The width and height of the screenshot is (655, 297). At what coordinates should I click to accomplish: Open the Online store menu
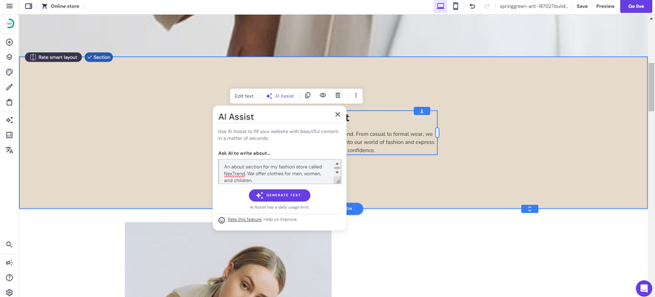tap(60, 6)
